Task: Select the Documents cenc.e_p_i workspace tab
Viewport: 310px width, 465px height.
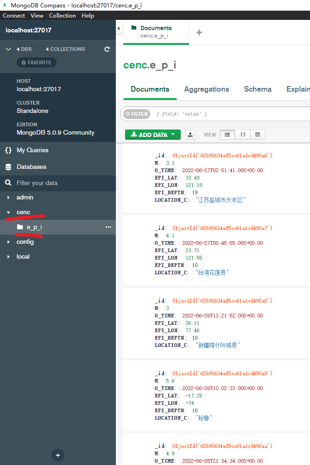Action: tap(156, 32)
